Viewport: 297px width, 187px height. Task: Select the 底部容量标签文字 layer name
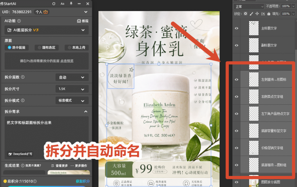click(274, 131)
